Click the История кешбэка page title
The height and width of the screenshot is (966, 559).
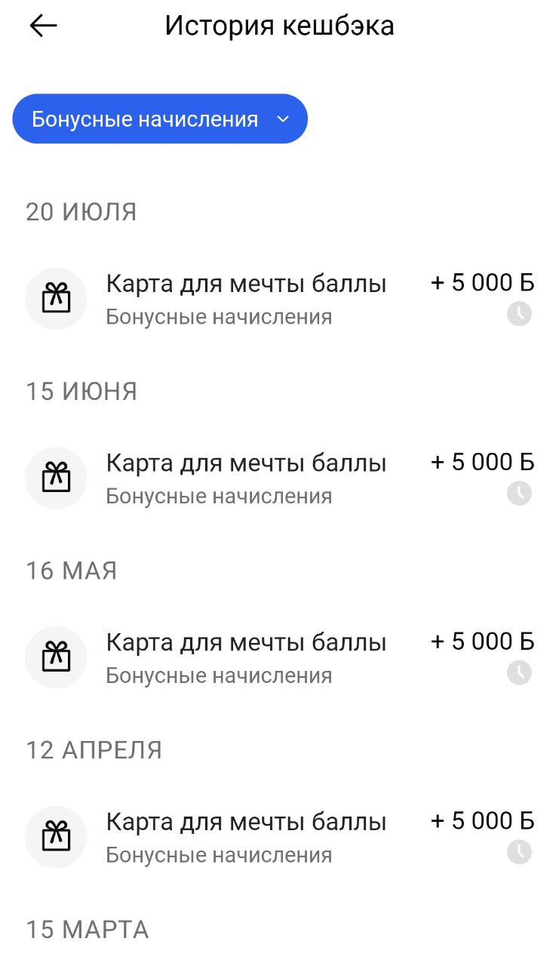(x=279, y=26)
